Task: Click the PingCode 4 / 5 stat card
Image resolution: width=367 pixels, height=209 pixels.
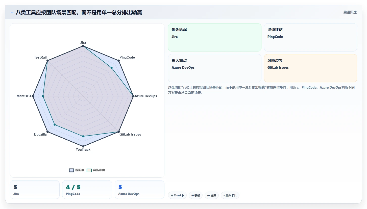Action: (x=87, y=190)
